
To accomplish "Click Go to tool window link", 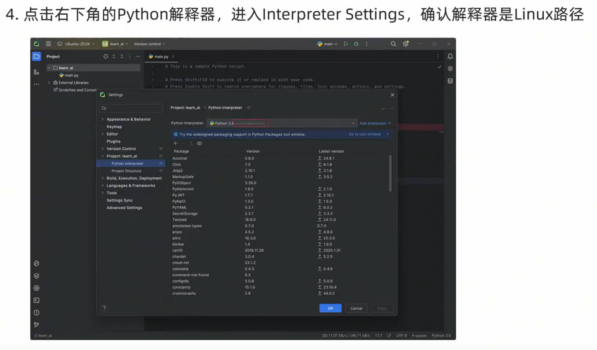I will 365,134.
